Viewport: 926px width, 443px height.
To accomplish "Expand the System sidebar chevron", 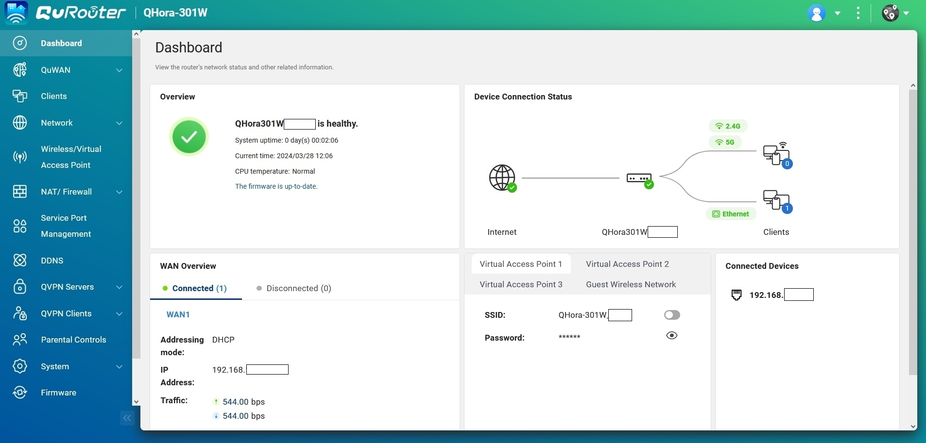I will tap(120, 366).
